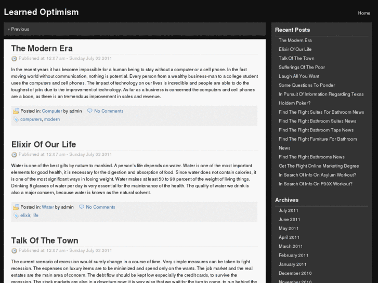View the March 2011 archive
The height and width of the screenshot is (283, 378).
click(291, 246)
